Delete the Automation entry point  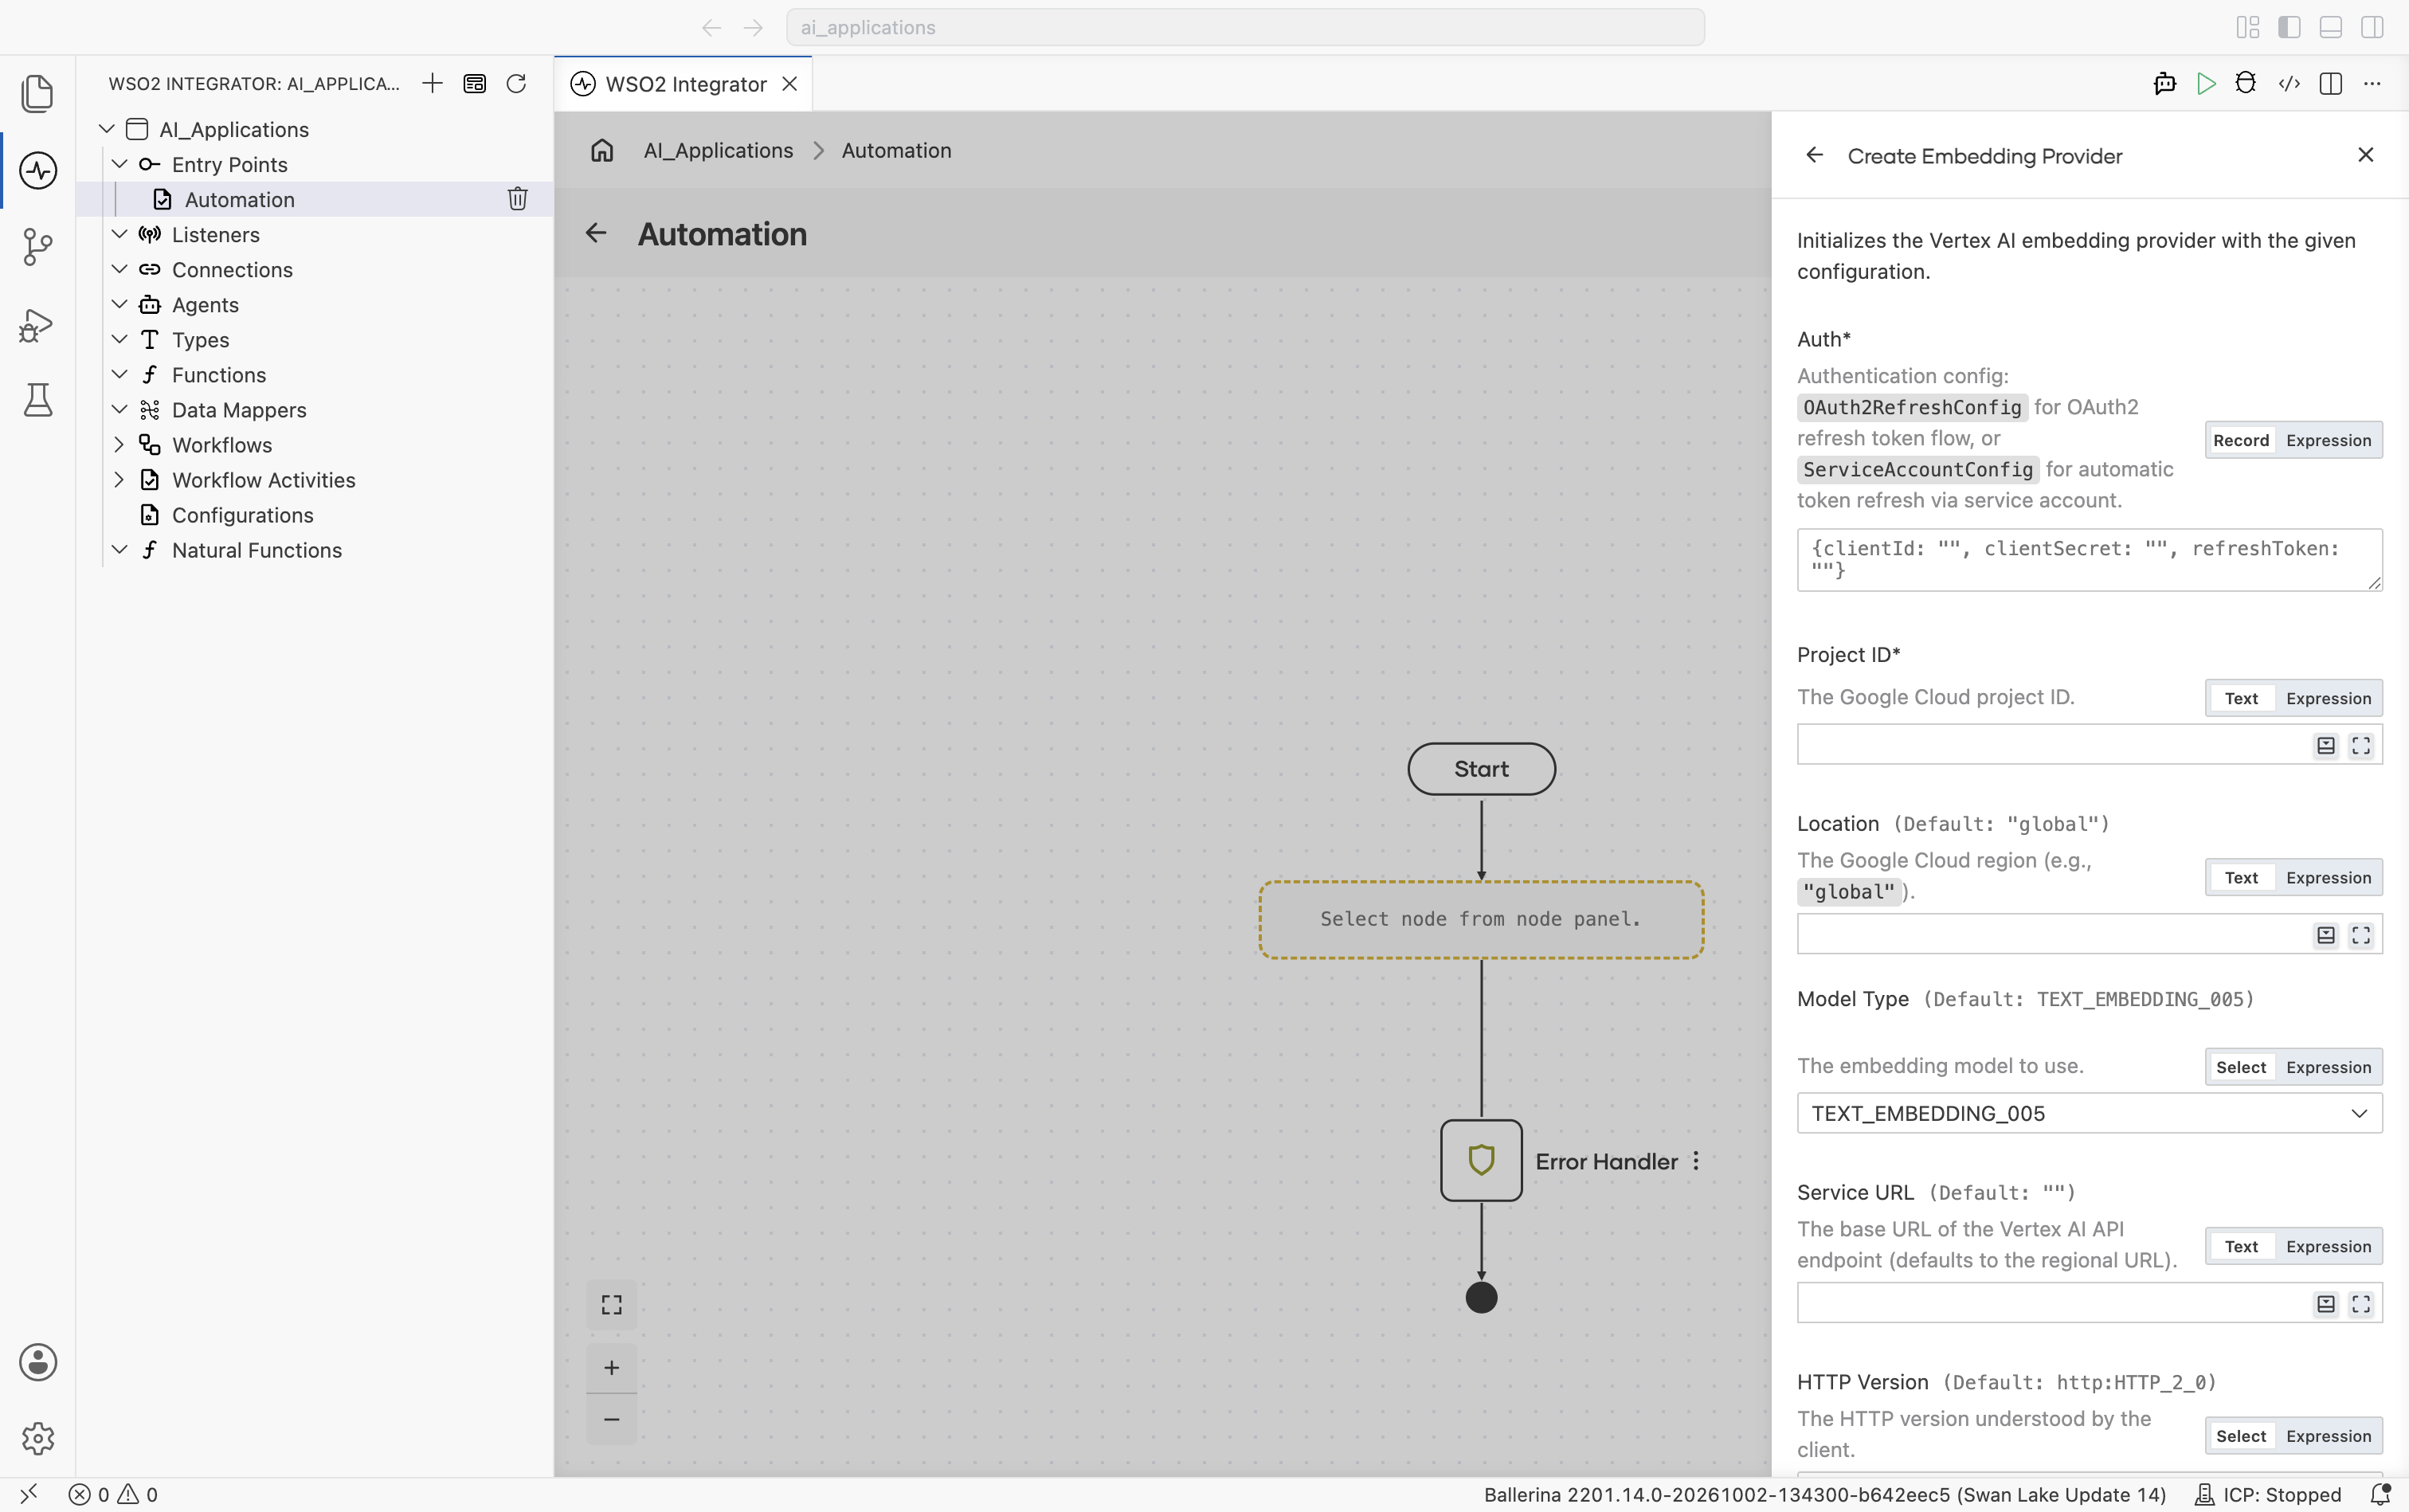pyautogui.click(x=517, y=199)
